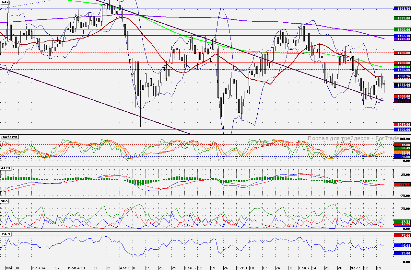Click the red 1515.00 support level tag
The height and width of the screenshot is (270, 411).
coord(402,124)
